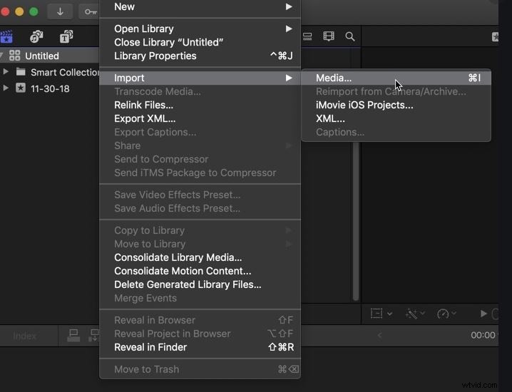Select the Smart Collections folder row
512x392 pixels.
(x=49, y=72)
